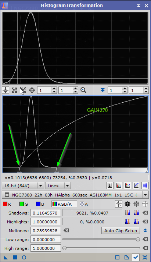Click second auto-clip histogram icon in Highlights row
This screenshot has height=262, width=151.
136,222
